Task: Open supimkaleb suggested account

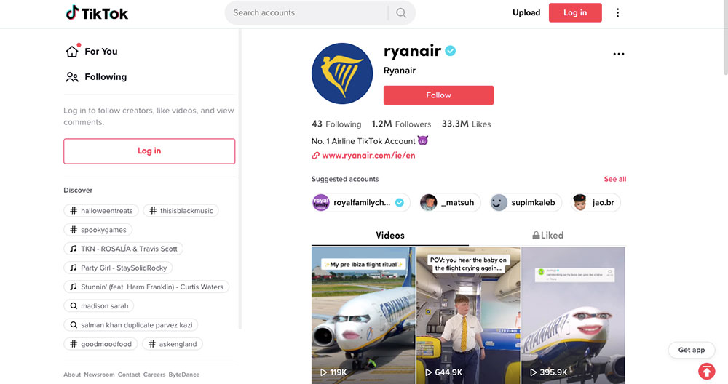Action: [x=525, y=202]
